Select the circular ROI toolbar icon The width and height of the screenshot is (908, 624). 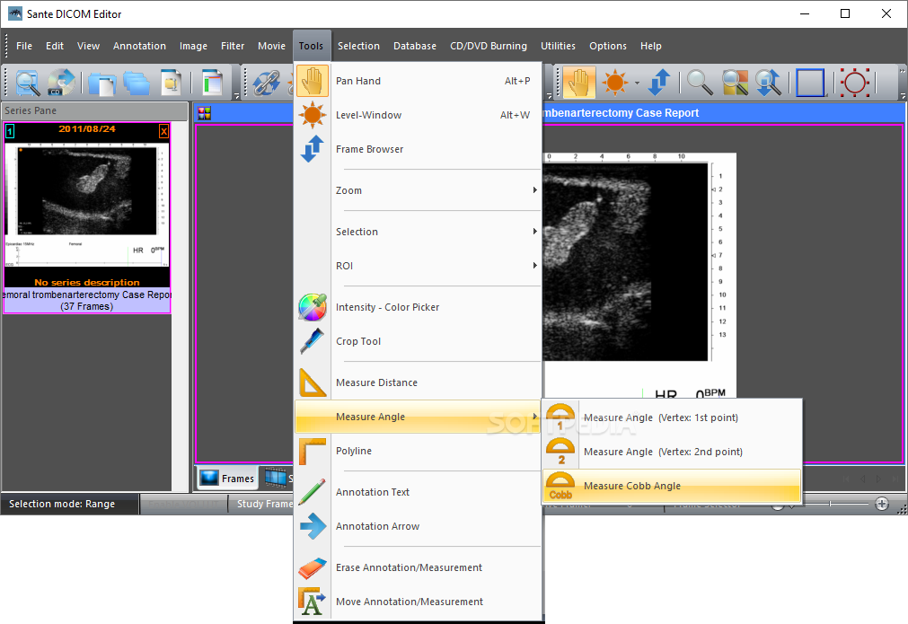855,83
